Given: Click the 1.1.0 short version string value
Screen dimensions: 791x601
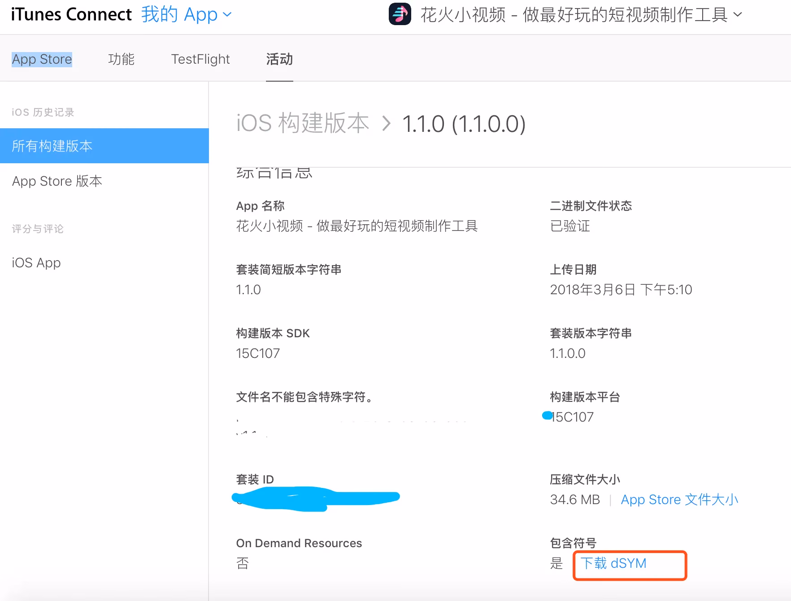Looking at the screenshot, I should click(248, 290).
